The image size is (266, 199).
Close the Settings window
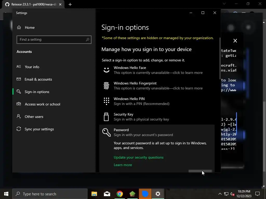215,13
